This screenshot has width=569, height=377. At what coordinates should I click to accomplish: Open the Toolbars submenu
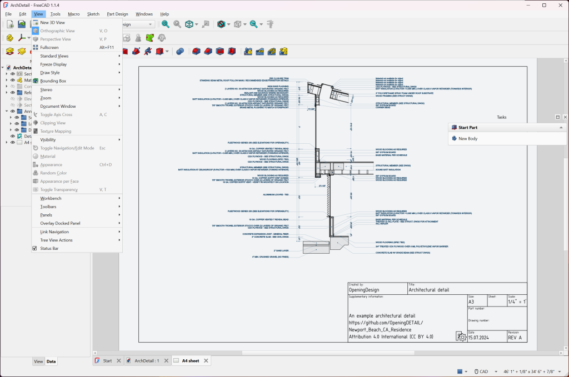[77, 207]
